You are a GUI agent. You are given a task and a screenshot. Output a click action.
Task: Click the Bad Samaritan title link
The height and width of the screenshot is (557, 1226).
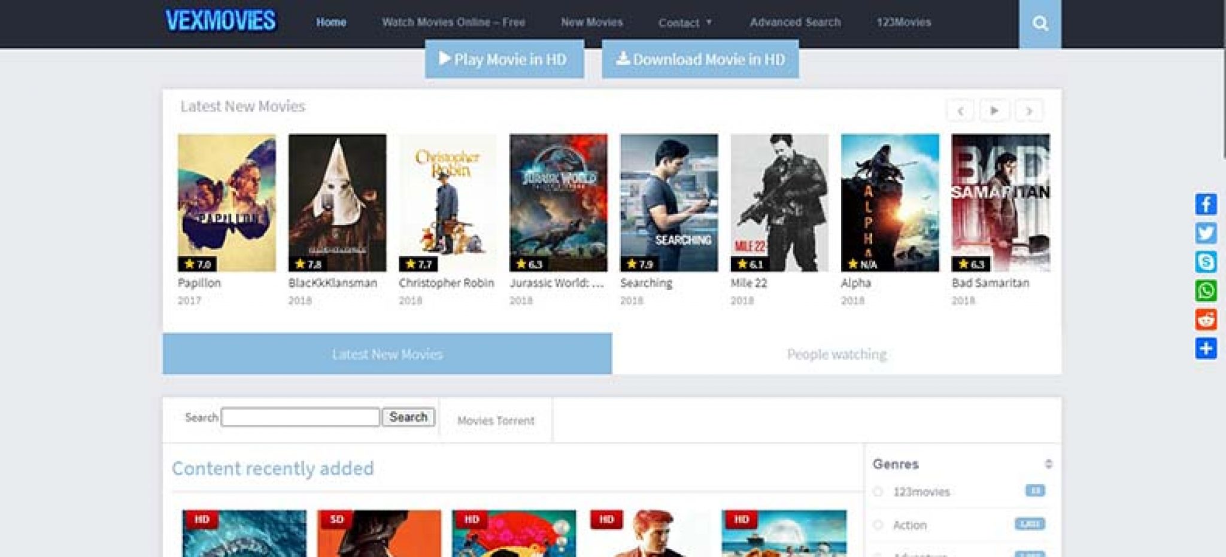point(991,283)
